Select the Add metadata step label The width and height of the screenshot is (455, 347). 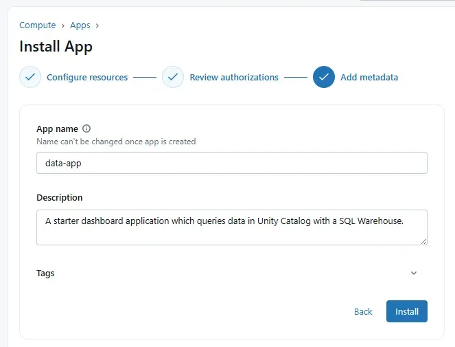tap(369, 78)
